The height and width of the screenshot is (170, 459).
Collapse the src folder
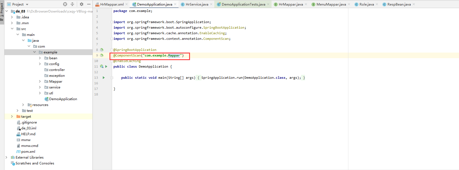[x=12, y=29]
